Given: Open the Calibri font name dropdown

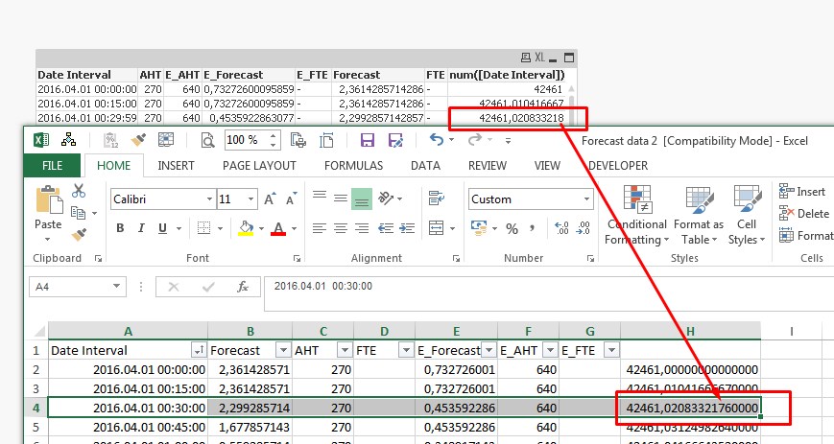Looking at the screenshot, I should tap(208, 199).
